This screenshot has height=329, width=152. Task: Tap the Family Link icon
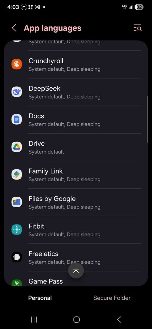17,174
